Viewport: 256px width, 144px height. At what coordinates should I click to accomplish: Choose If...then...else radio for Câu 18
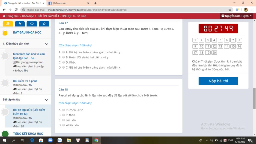coord(63,110)
